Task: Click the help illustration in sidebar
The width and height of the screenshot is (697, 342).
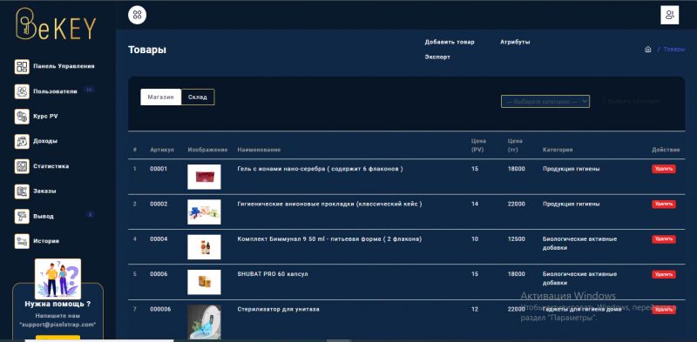Action: pos(58,279)
